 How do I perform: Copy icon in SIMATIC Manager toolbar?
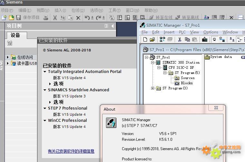(187, 40)
